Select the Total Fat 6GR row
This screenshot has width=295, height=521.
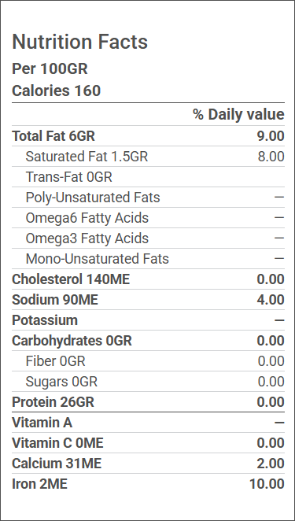148,136
